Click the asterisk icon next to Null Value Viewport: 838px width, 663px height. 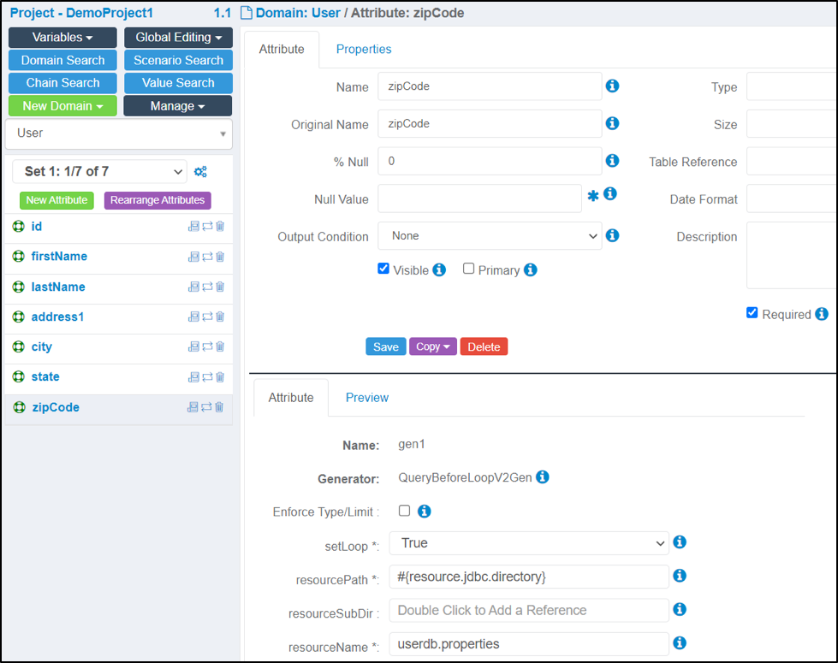click(593, 196)
